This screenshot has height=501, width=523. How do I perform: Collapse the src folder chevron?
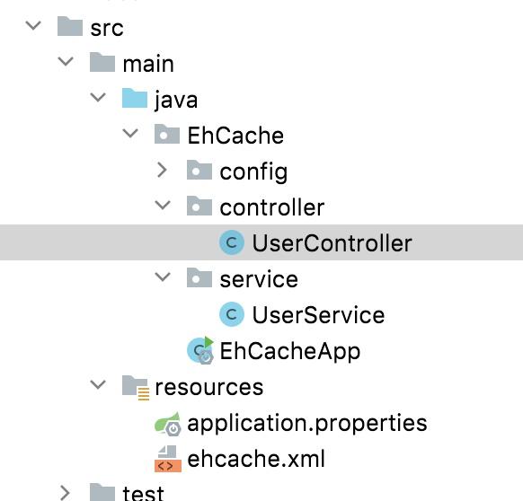point(33,25)
